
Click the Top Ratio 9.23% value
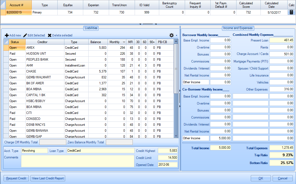pos(281,155)
